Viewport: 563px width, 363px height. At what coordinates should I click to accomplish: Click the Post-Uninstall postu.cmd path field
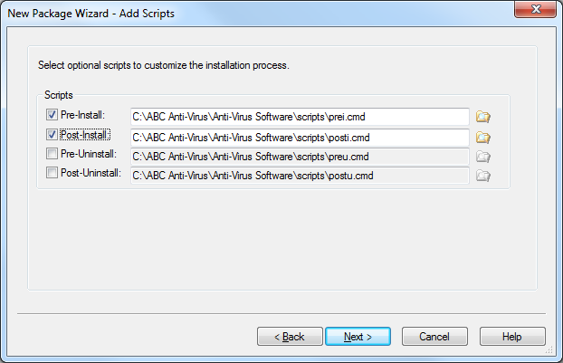pos(300,176)
